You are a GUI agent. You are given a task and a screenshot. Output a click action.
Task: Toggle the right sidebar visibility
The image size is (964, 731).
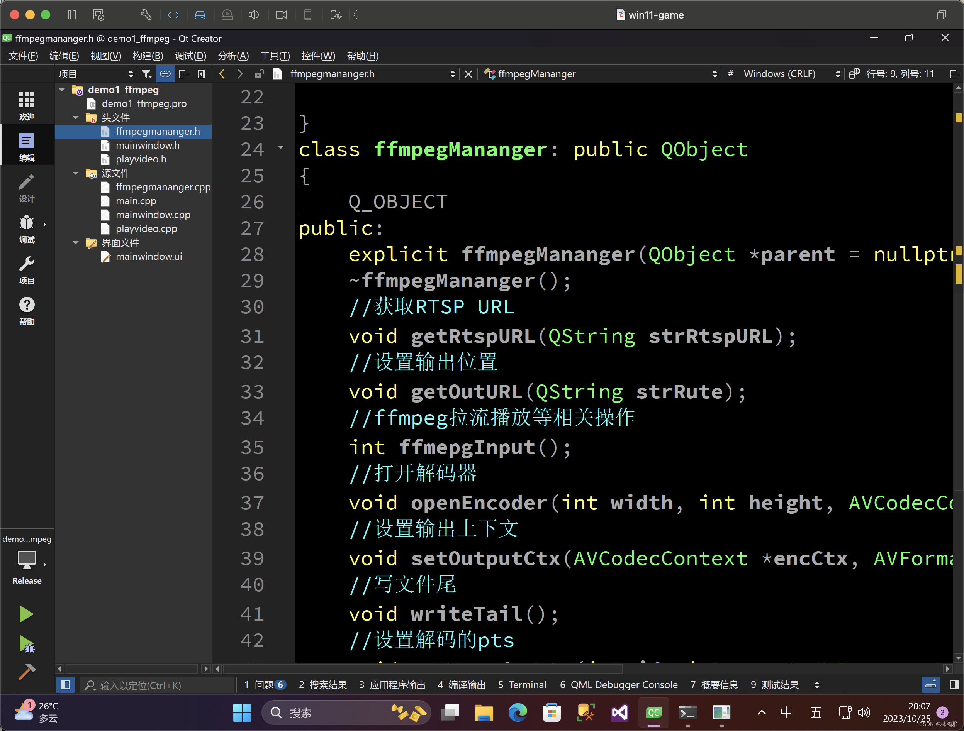pyautogui.click(x=954, y=685)
